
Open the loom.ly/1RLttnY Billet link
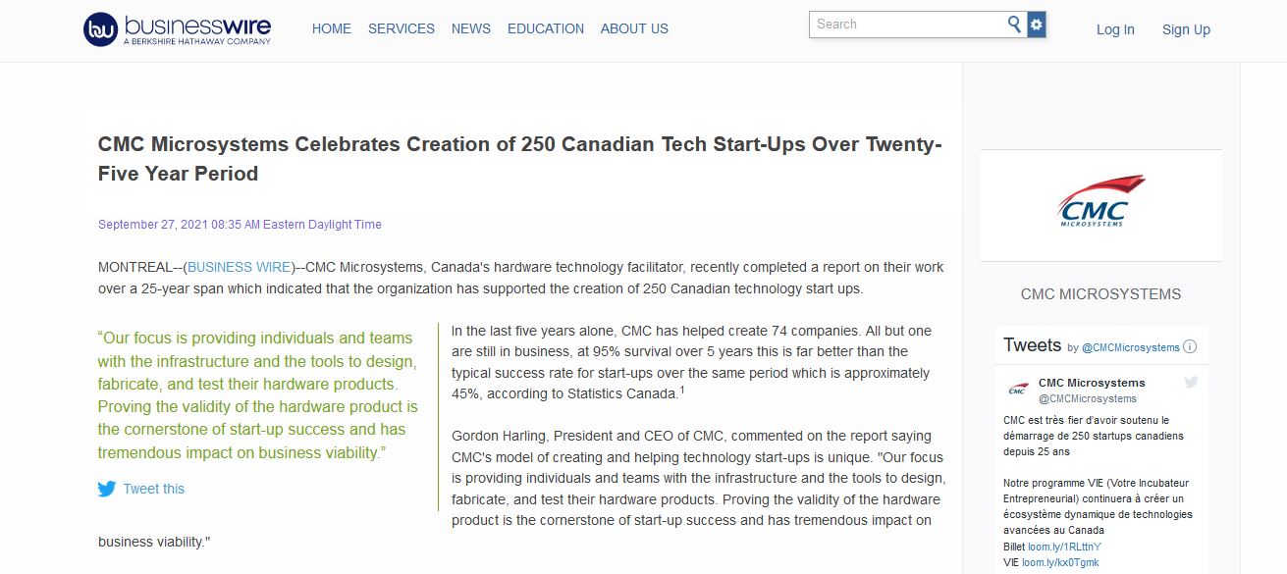click(1064, 546)
